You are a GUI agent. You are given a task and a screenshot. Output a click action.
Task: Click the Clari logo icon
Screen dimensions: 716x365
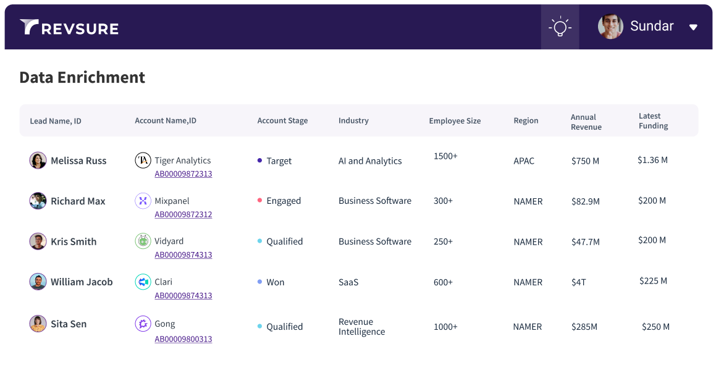pyautogui.click(x=143, y=282)
